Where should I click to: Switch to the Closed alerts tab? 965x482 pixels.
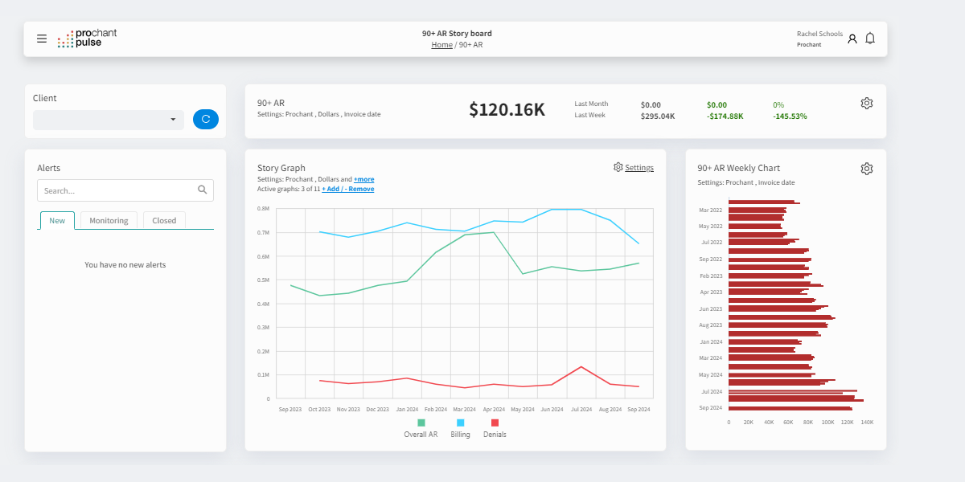pyautogui.click(x=164, y=220)
